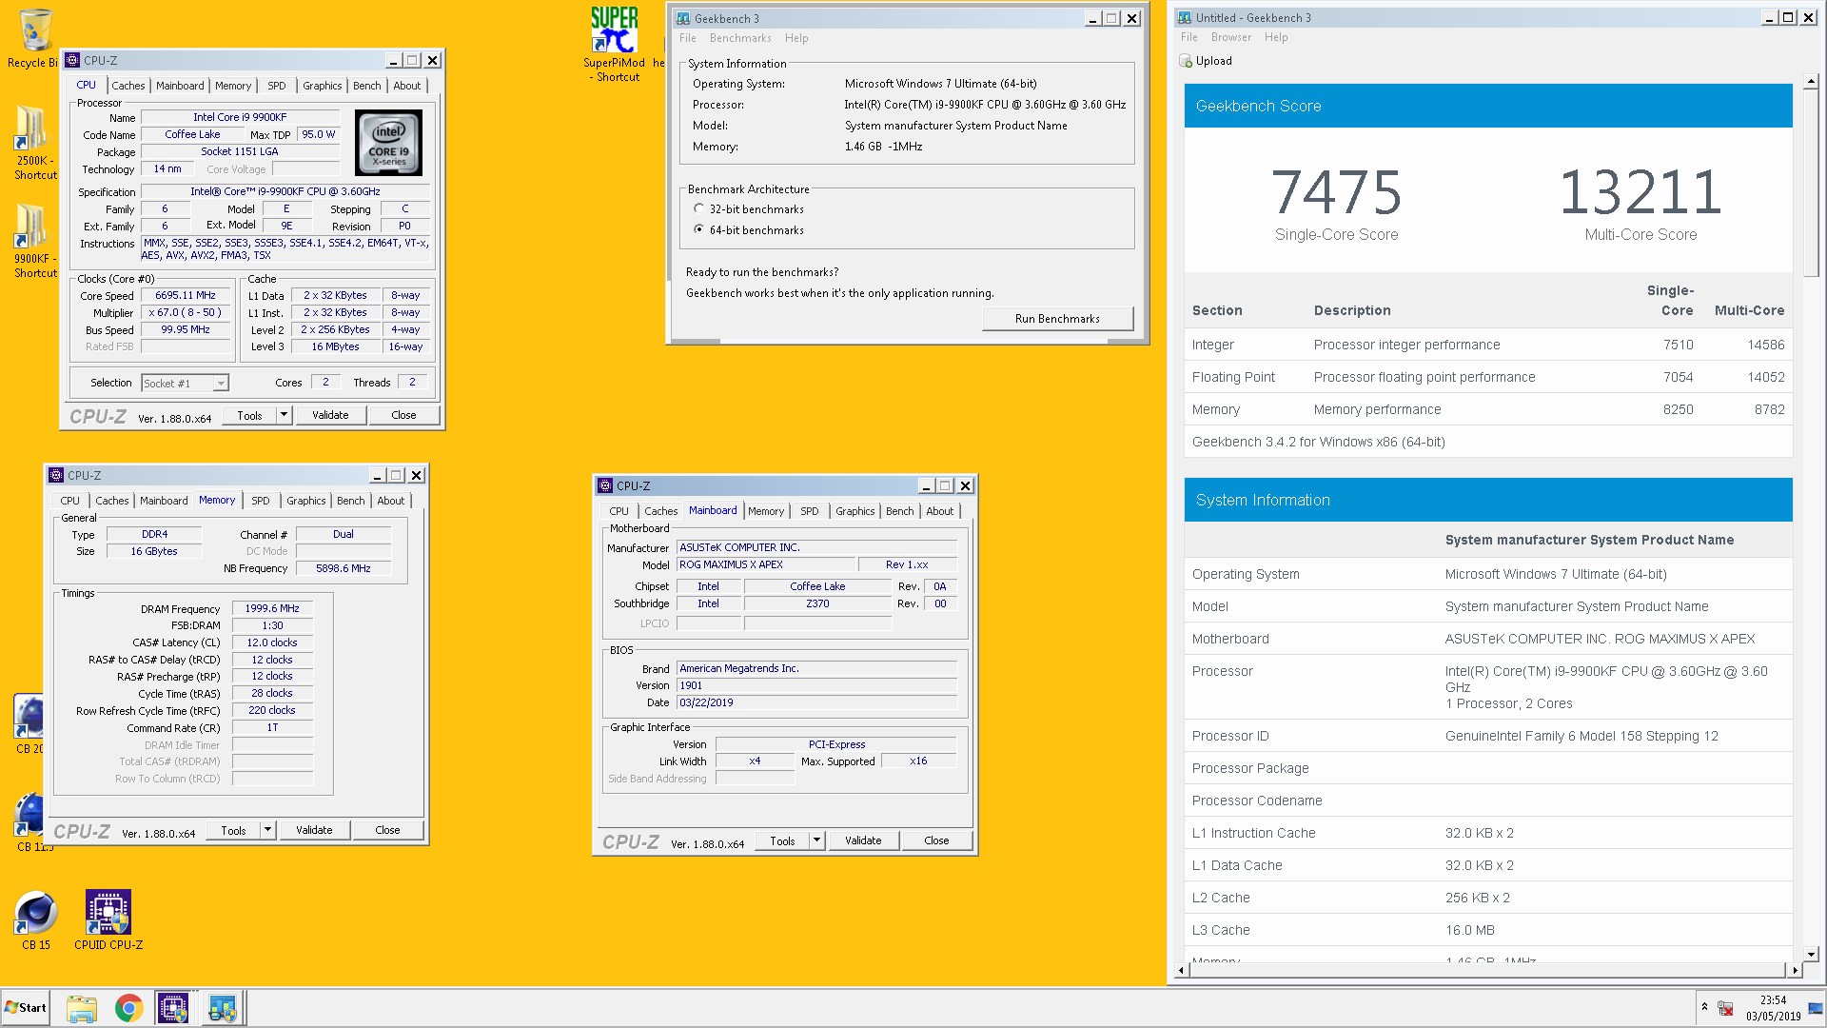Image resolution: width=1827 pixels, height=1028 pixels.
Task: Click Validate in the Mainboard window
Action: coord(863,840)
